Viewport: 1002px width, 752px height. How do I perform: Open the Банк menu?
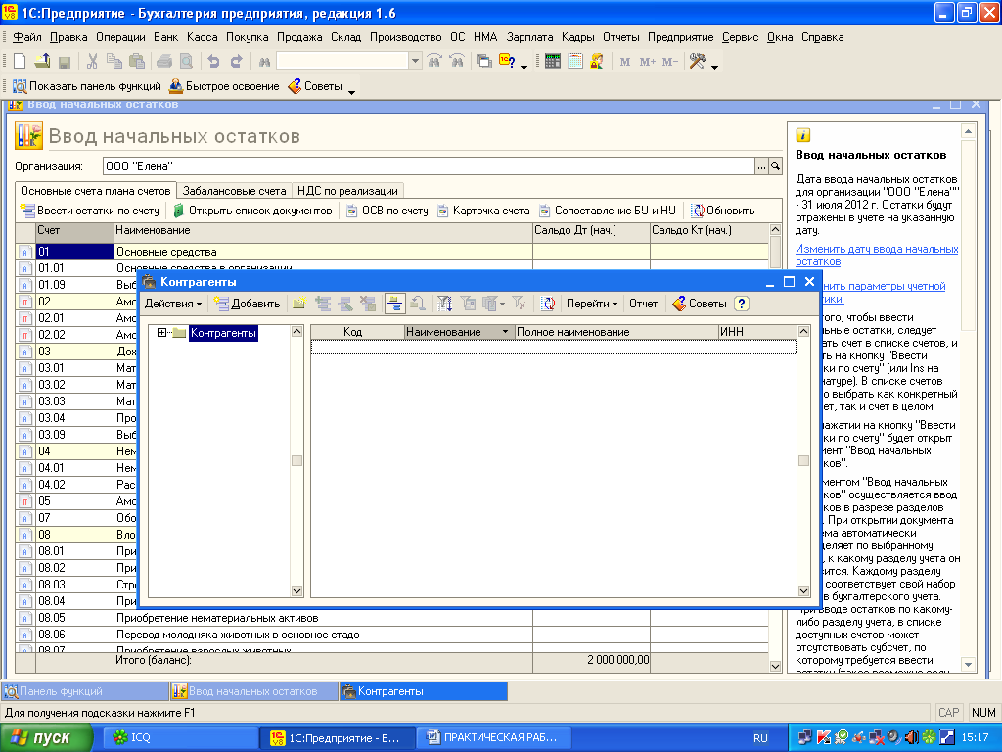pos(166,37)
